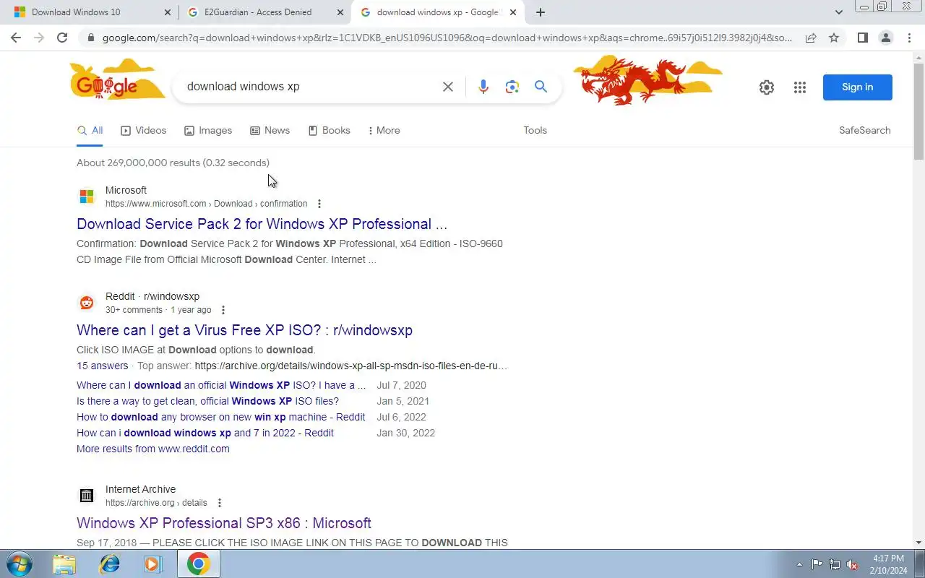Image resolution: width=925 pixels, height=578 pixels.
Task: Reload the current page
Action: (62, 38)
